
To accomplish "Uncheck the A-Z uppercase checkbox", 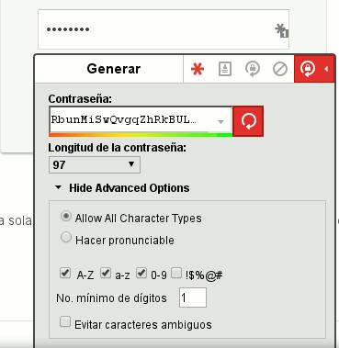I will (x=65, y=273).
